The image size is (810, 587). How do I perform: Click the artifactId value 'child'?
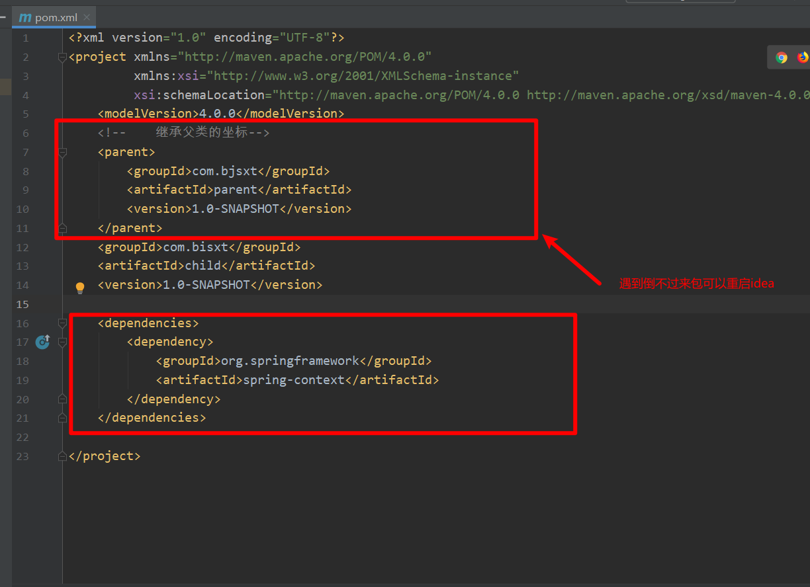(x=203, y=266)
